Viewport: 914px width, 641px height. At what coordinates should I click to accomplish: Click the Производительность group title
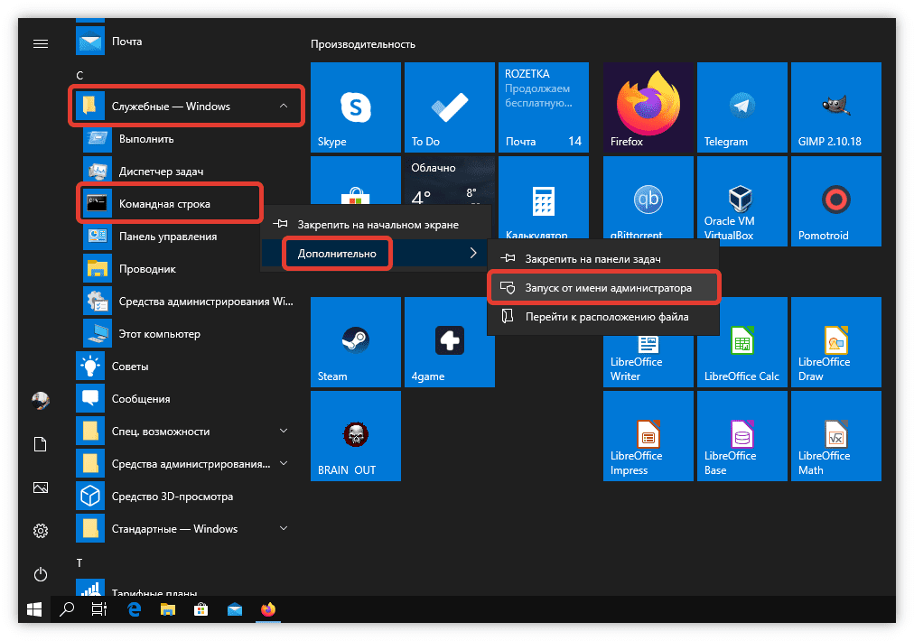363,44
